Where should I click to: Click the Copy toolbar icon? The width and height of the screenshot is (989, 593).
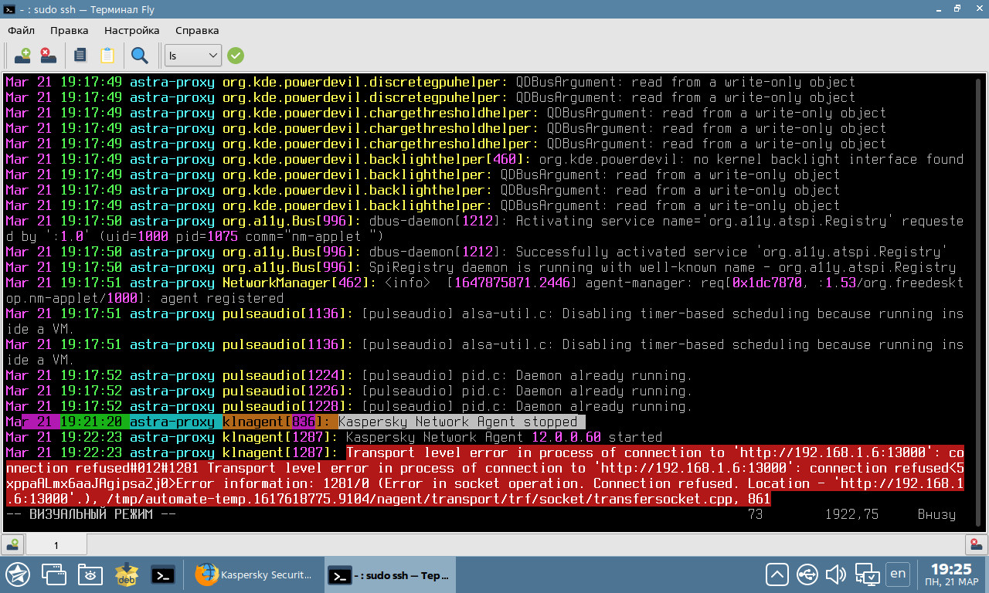[x=80, y=56]
